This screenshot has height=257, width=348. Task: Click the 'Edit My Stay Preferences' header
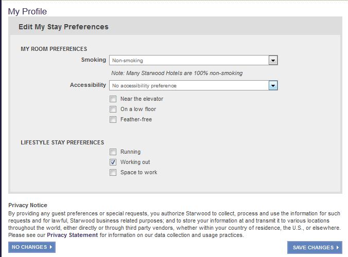63,27
